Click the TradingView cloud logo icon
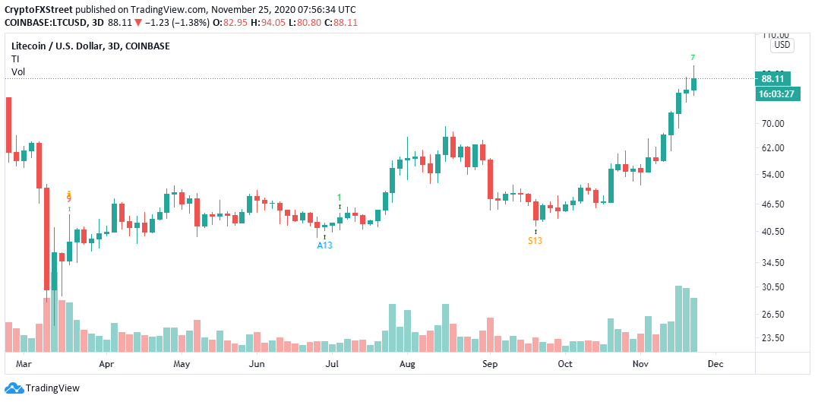The image size is (815, 402). pos(14,388)
